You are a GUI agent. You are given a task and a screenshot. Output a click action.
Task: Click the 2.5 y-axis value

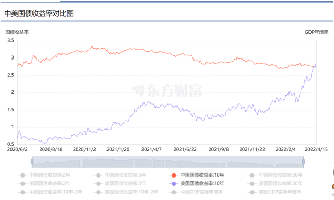point(10,75)
